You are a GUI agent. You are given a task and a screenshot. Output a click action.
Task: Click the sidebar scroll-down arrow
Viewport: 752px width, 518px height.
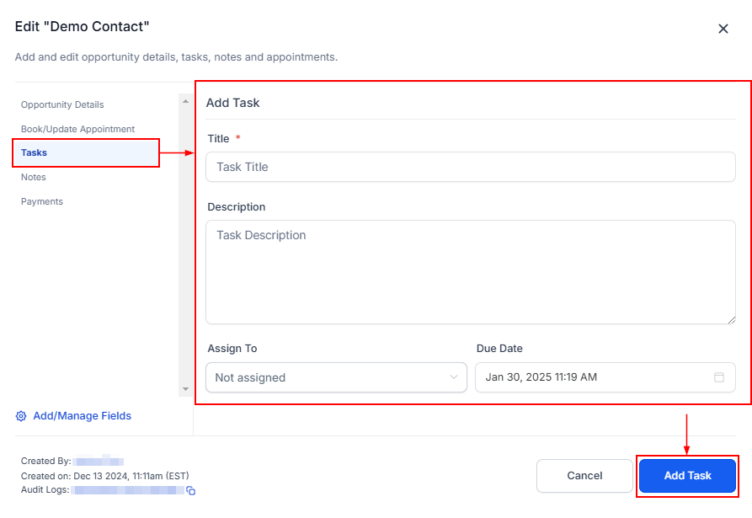185,389
